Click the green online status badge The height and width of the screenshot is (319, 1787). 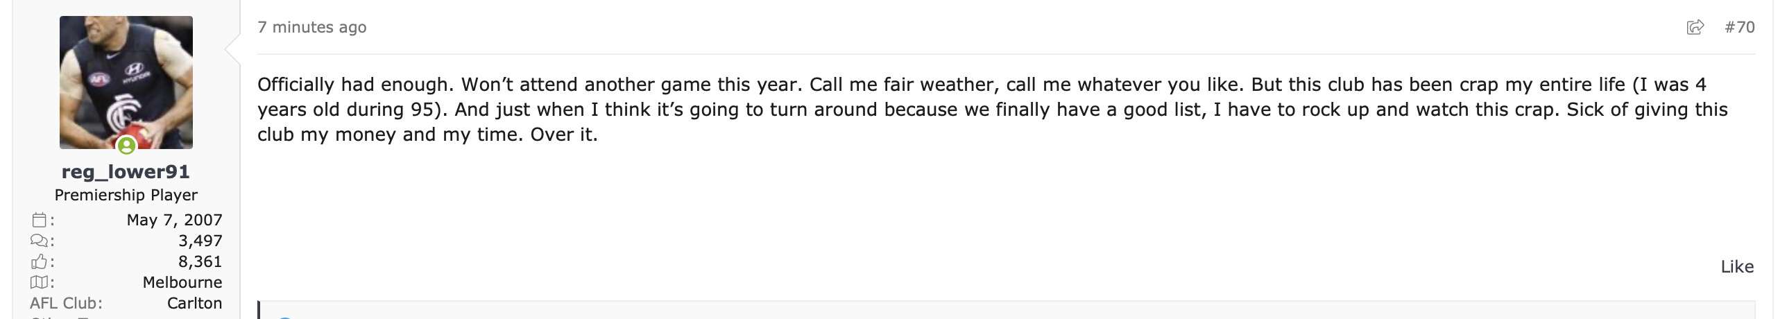pyautogui.click(x=126, y=146)
